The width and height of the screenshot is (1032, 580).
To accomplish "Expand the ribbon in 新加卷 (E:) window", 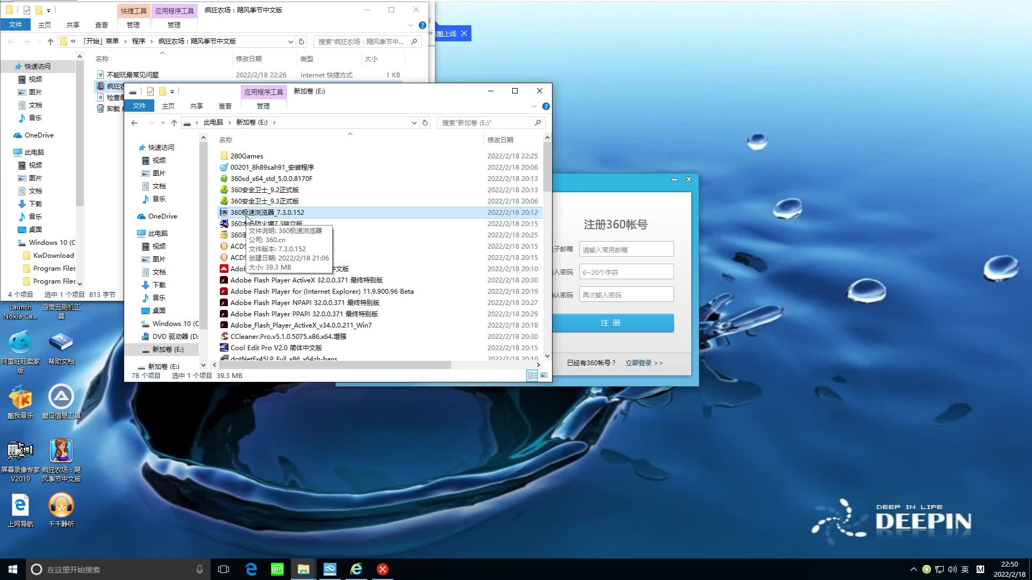I will click(534, 106).
